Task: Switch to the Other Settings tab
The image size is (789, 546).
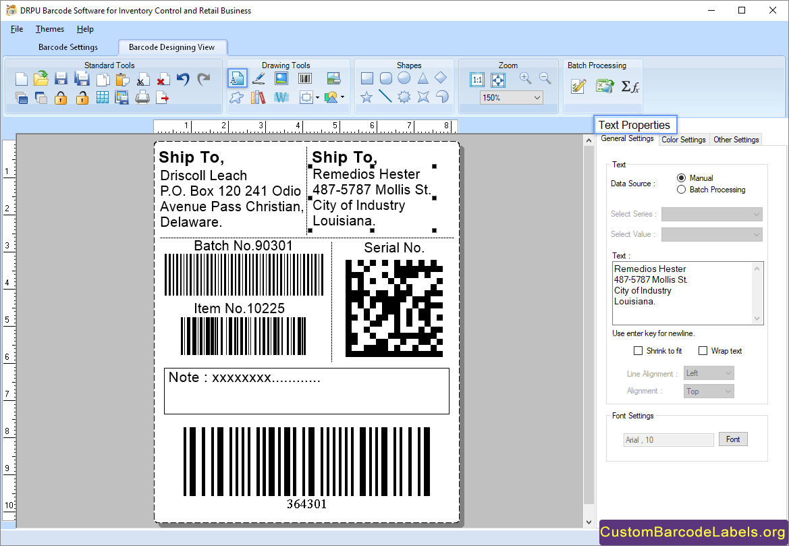Action: 736,140
